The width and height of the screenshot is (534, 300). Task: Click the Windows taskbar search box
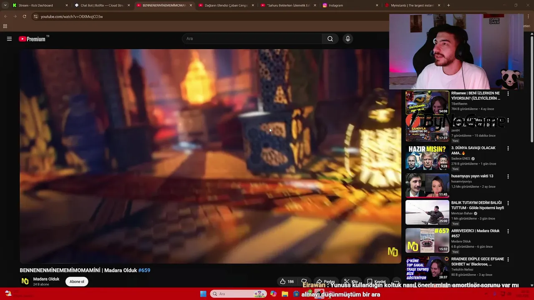[238, 294]
